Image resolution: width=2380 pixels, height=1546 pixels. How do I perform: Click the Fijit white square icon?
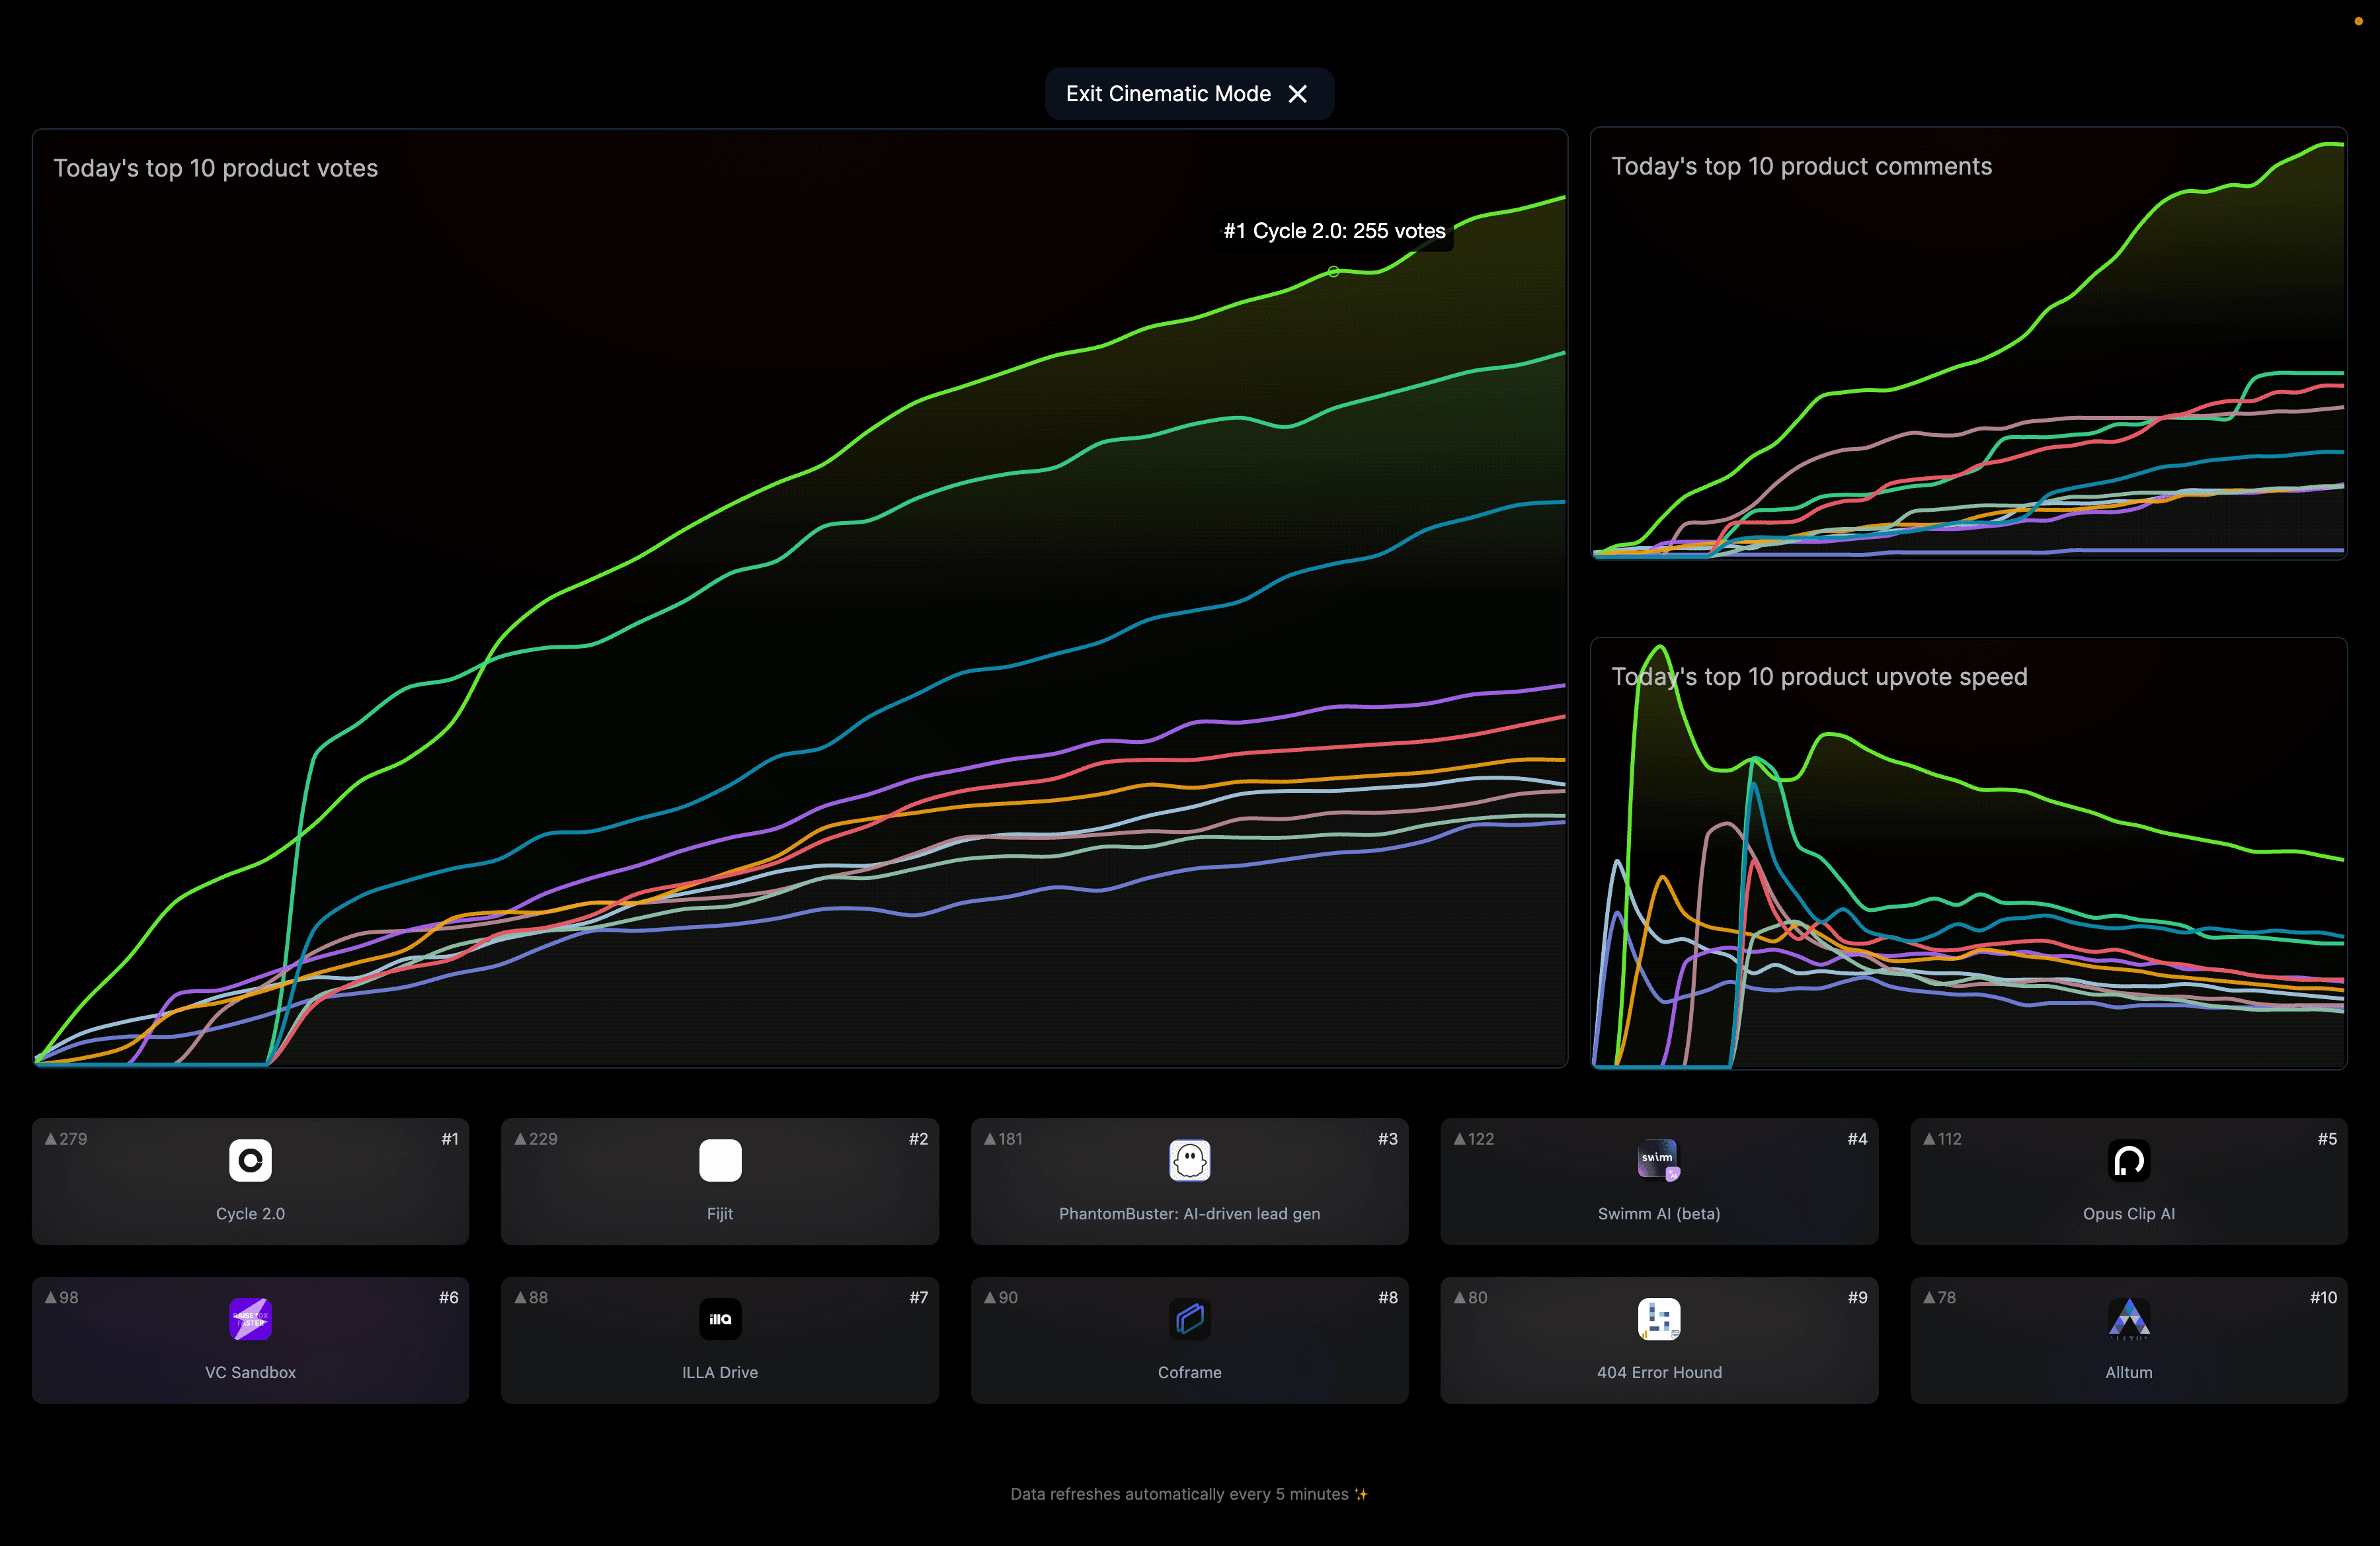720,1160
